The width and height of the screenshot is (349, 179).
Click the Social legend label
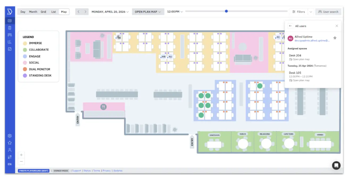34,63
